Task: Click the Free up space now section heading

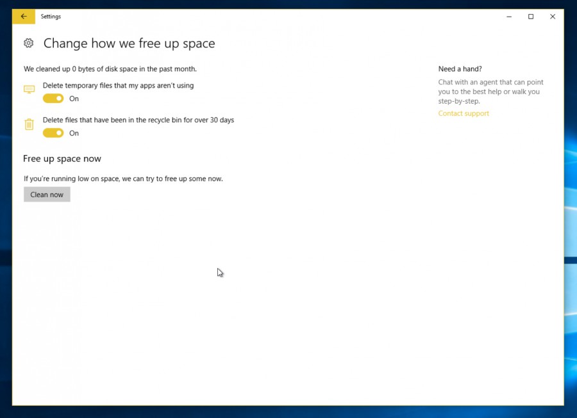Action: (x=62, y=158)
